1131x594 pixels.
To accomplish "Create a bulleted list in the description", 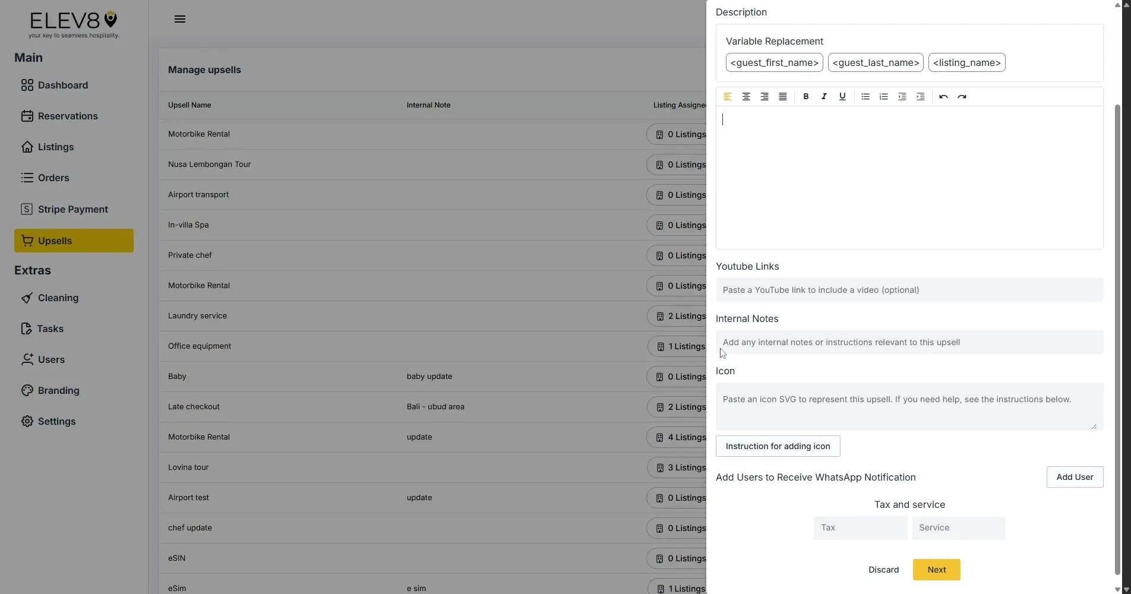I will point(865,97).
